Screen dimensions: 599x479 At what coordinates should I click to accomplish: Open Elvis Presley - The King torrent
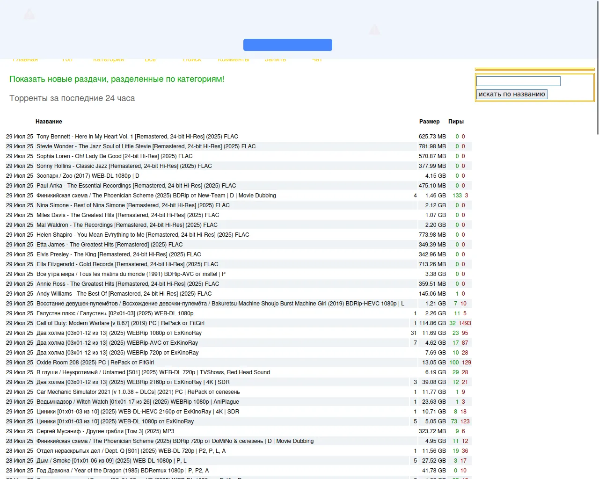click(x=118, y=254)
